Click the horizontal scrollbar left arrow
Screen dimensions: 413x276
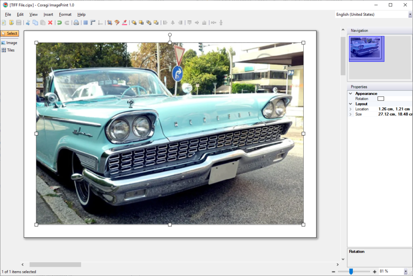pos(23,264)
